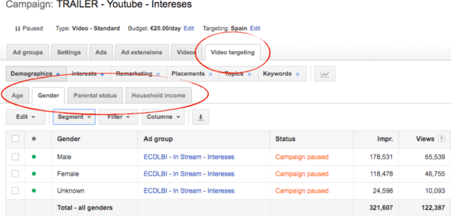The width and height of the screenshot is (451, 216).
Task: Switch to the Video targeting tab
Action: click(x=233, y=52)
